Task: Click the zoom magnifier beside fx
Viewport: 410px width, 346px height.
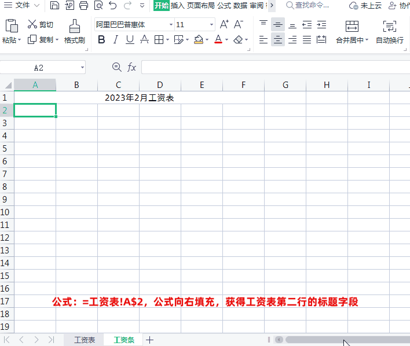Action: coord(116,67)
